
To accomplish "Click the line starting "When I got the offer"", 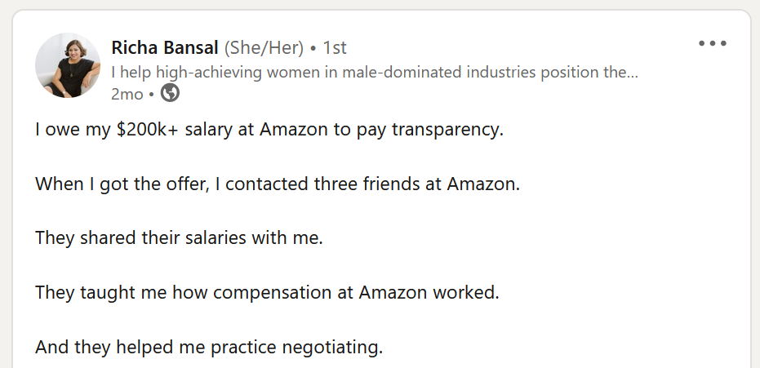I will point(277,184).
